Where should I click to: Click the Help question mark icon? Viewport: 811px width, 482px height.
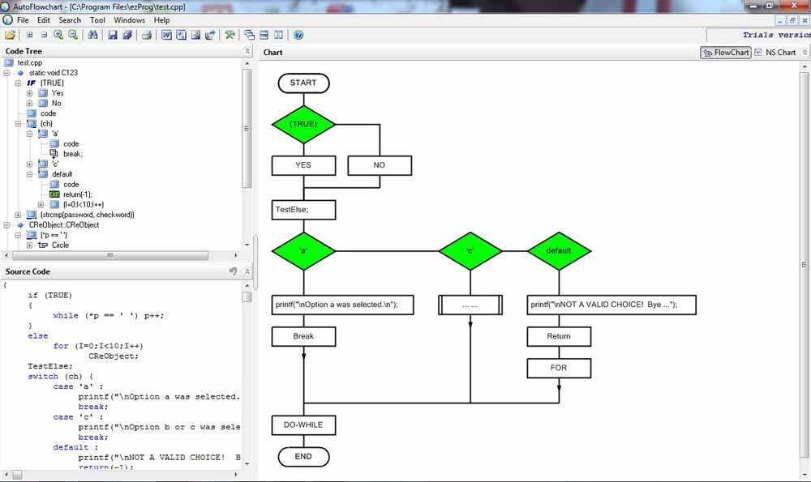coord(297,35)
